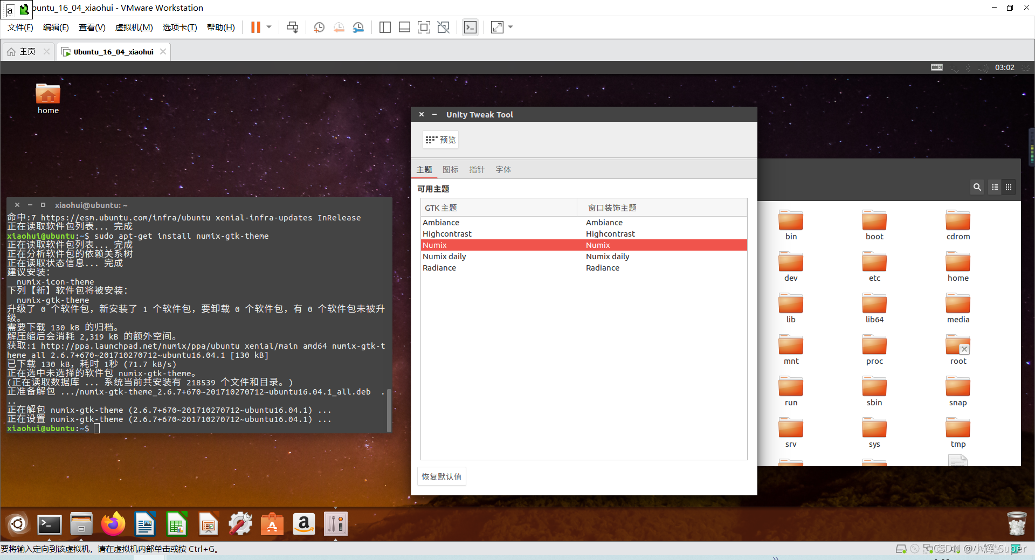1035x560 pixels.
Task: Close the Ubuntu_16_04_xiaohui tab
Action: pos(163,52)
